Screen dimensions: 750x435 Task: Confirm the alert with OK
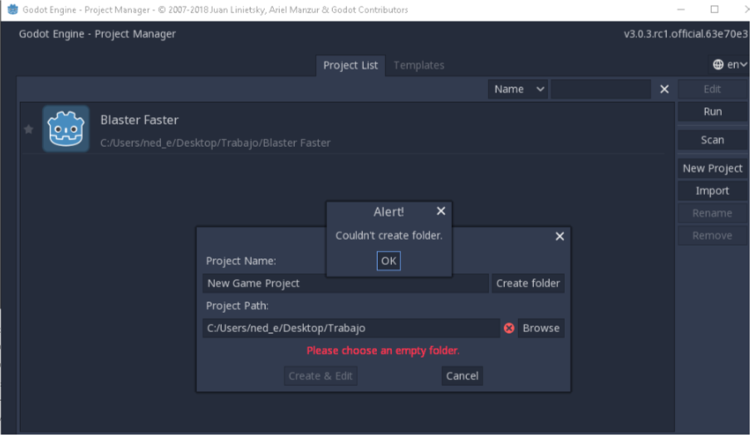[x=389, y=261]
